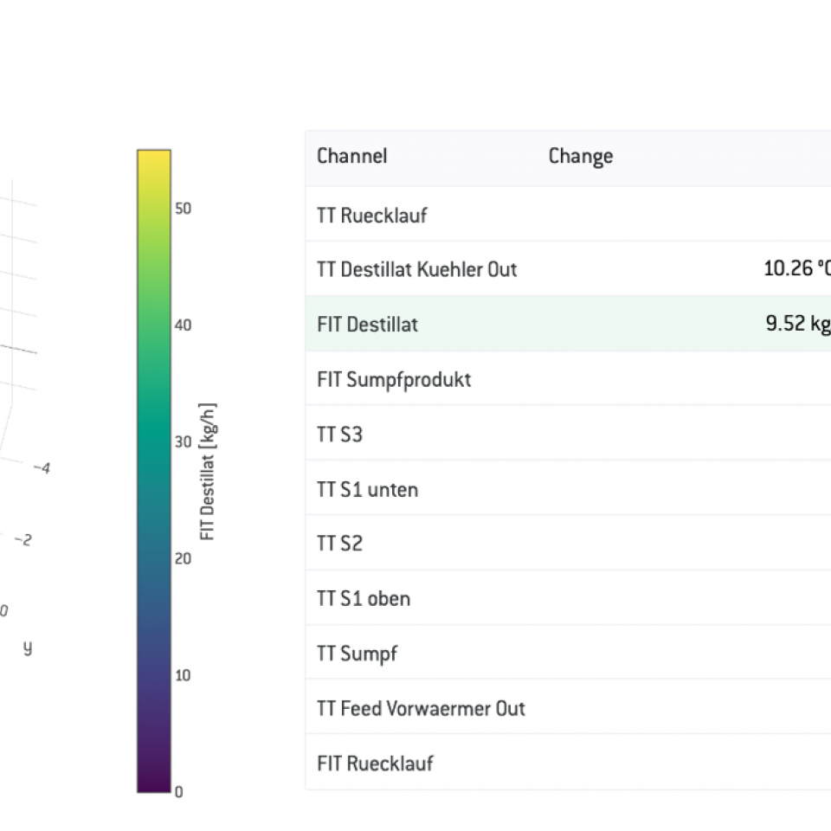831x831 pixels.
Task: Select the TT Ruecklauf channel row
Action: pyautogui.click(x=568, y=214)
